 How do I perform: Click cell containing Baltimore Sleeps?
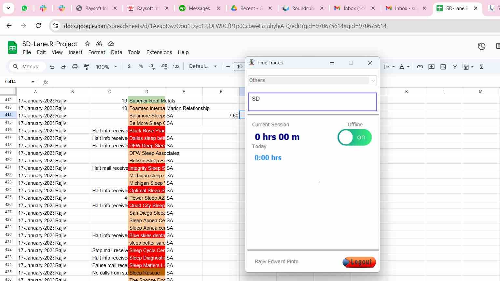pos(146,115)
